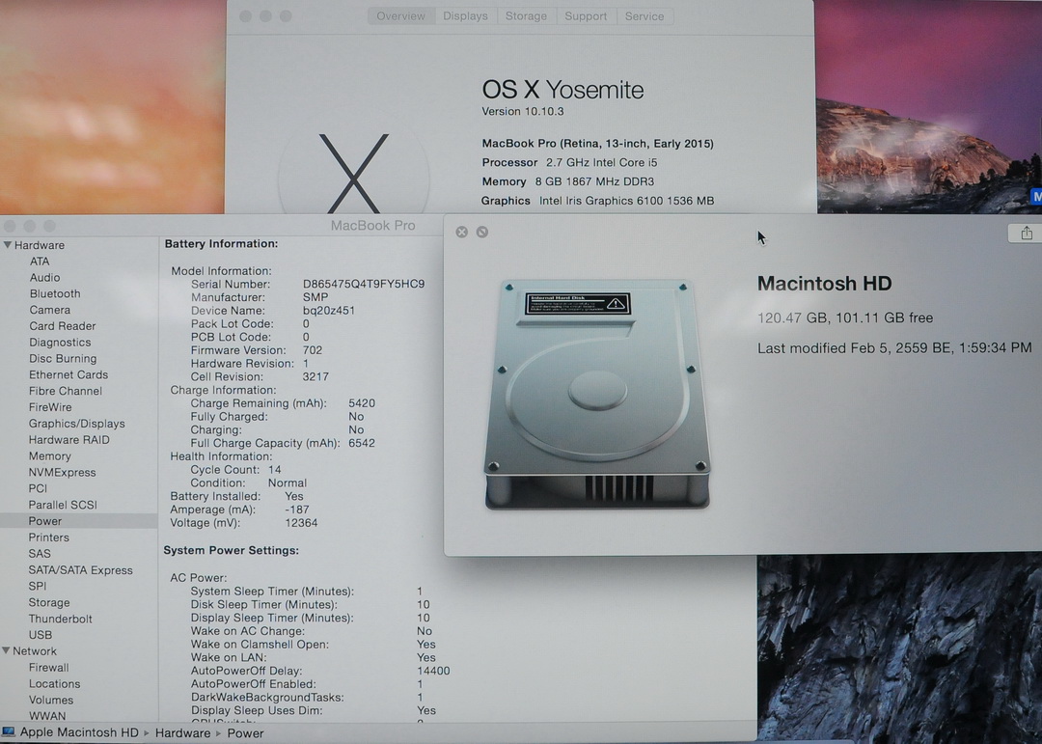The image size is (1042, 744).
Task: Select Ethernet Cards in the sidebar
Action: 69,374
